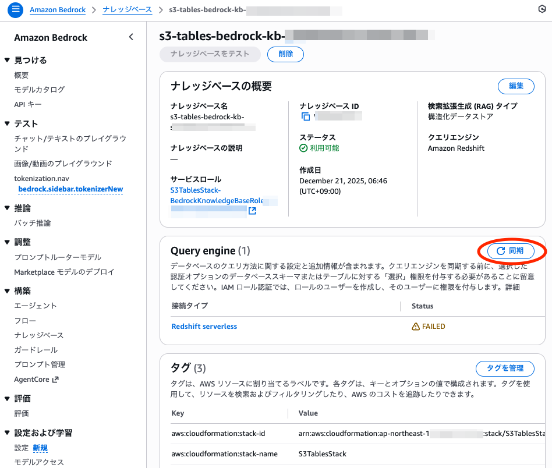This screenshot has width=552, height=468.
Task: Collapse the 見つける sidebar section
Action: (6, 60)
